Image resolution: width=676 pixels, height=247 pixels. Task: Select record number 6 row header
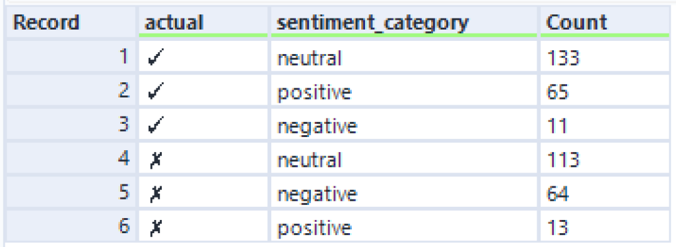tap(71, 226)
